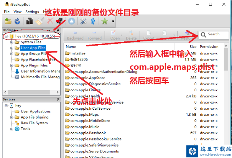This screenshot has width=232, height=158.
Task: Select the com.apple.Maps folder
Action: point(84,115)
